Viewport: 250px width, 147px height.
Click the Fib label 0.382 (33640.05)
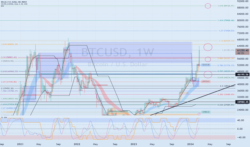click(226, 94)
